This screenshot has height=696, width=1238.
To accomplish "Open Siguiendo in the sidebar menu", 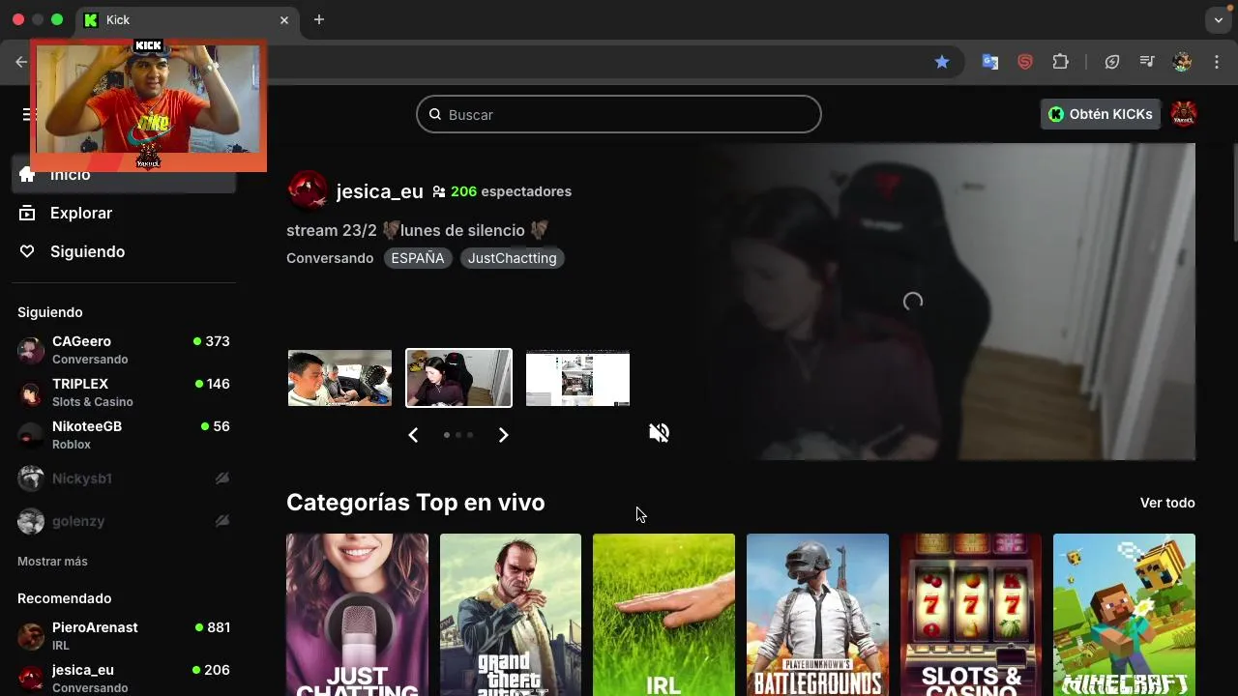I will 124,251.
